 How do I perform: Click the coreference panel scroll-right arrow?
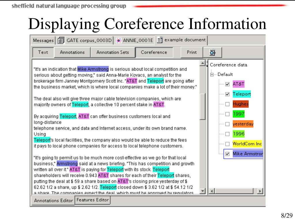coord(260,191)
